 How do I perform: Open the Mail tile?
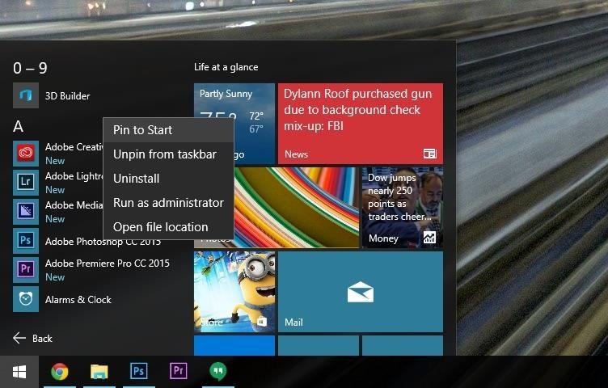pyautogui.click(x=361, y=292)
